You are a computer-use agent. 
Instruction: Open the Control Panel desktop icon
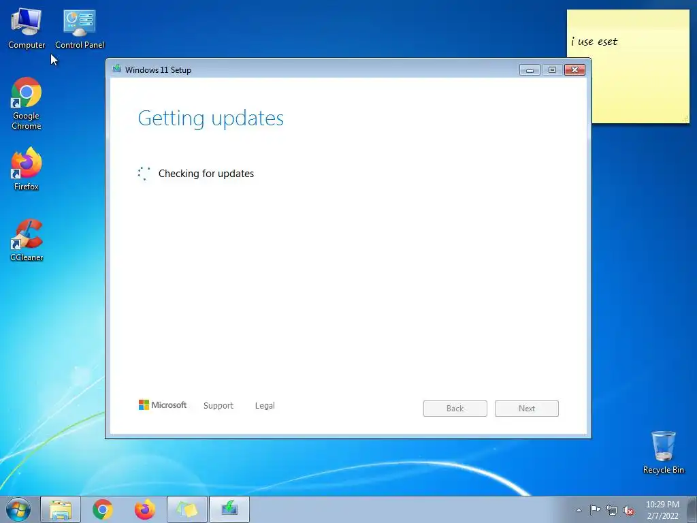(80, 29)
